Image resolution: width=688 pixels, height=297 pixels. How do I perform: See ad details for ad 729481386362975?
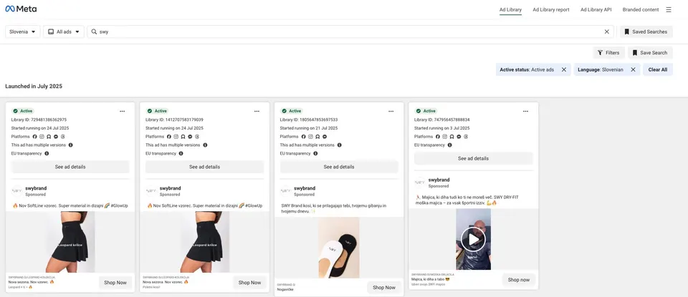[70, 167]
